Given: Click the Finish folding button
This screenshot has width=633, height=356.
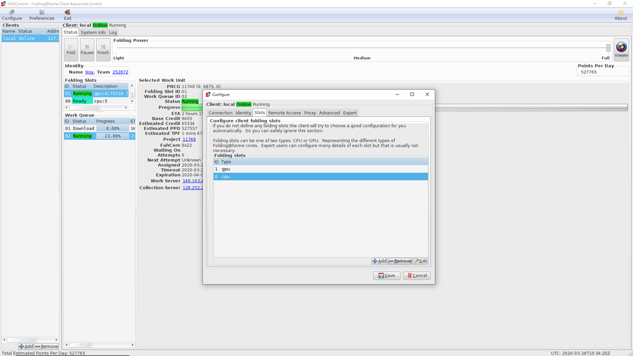Looking at the screenshot, I should [103, 50].
